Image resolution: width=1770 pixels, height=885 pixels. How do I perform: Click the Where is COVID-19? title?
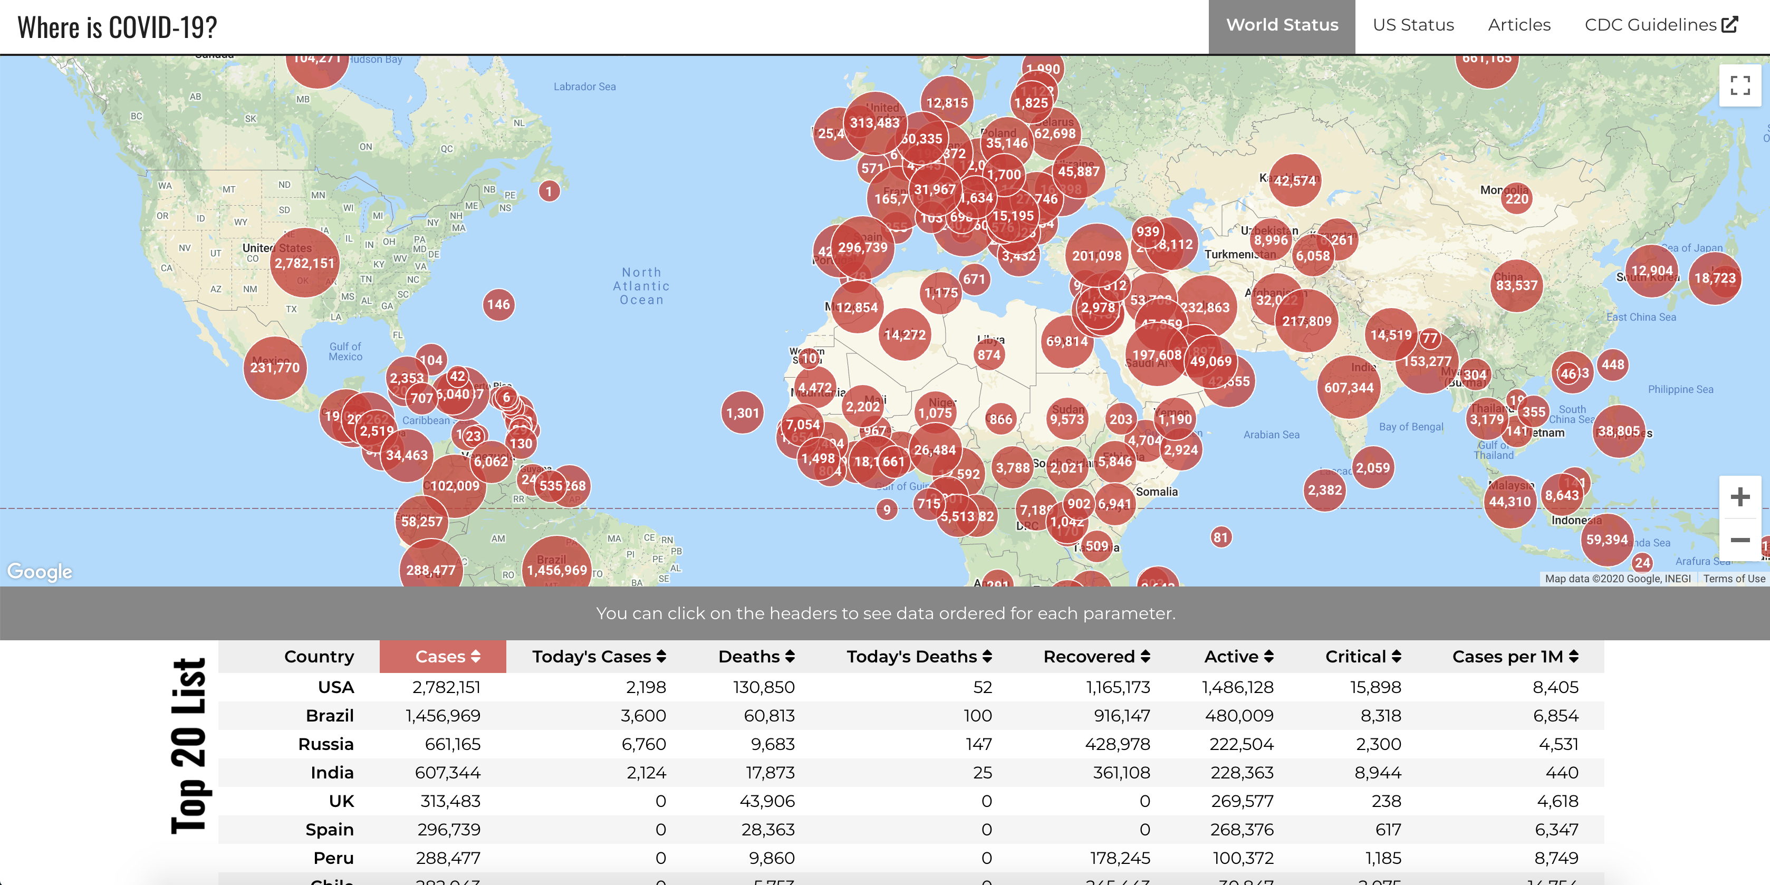point(118,27)
